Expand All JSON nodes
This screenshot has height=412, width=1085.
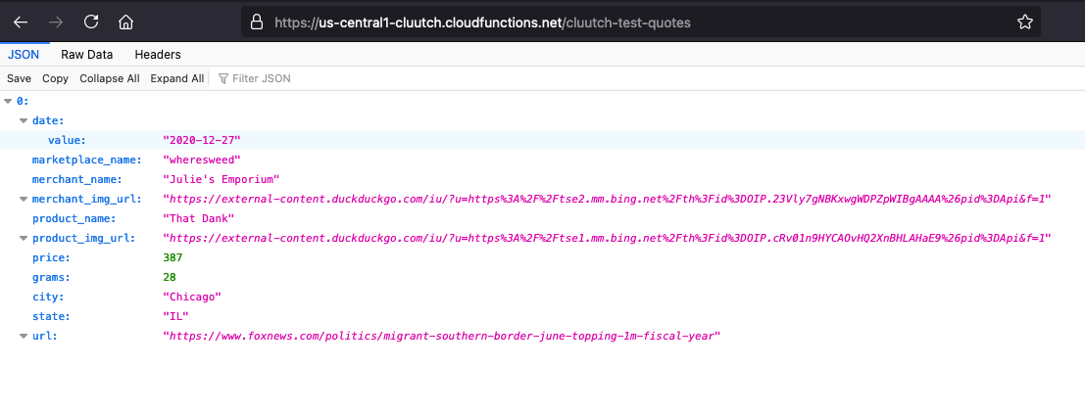[x=177, y=79]
